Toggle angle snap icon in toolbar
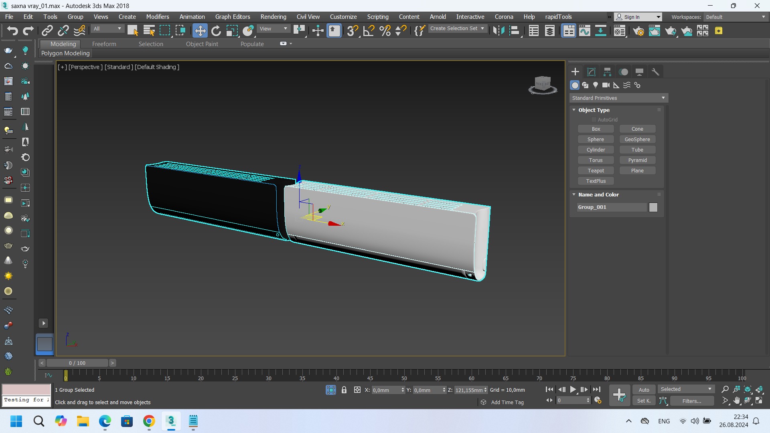The width and height of the screenshot is (770, 433). pos(369,31)
